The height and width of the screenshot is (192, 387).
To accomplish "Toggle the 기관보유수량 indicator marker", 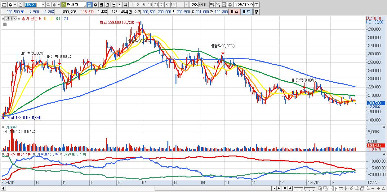I will tap(34, 154).
